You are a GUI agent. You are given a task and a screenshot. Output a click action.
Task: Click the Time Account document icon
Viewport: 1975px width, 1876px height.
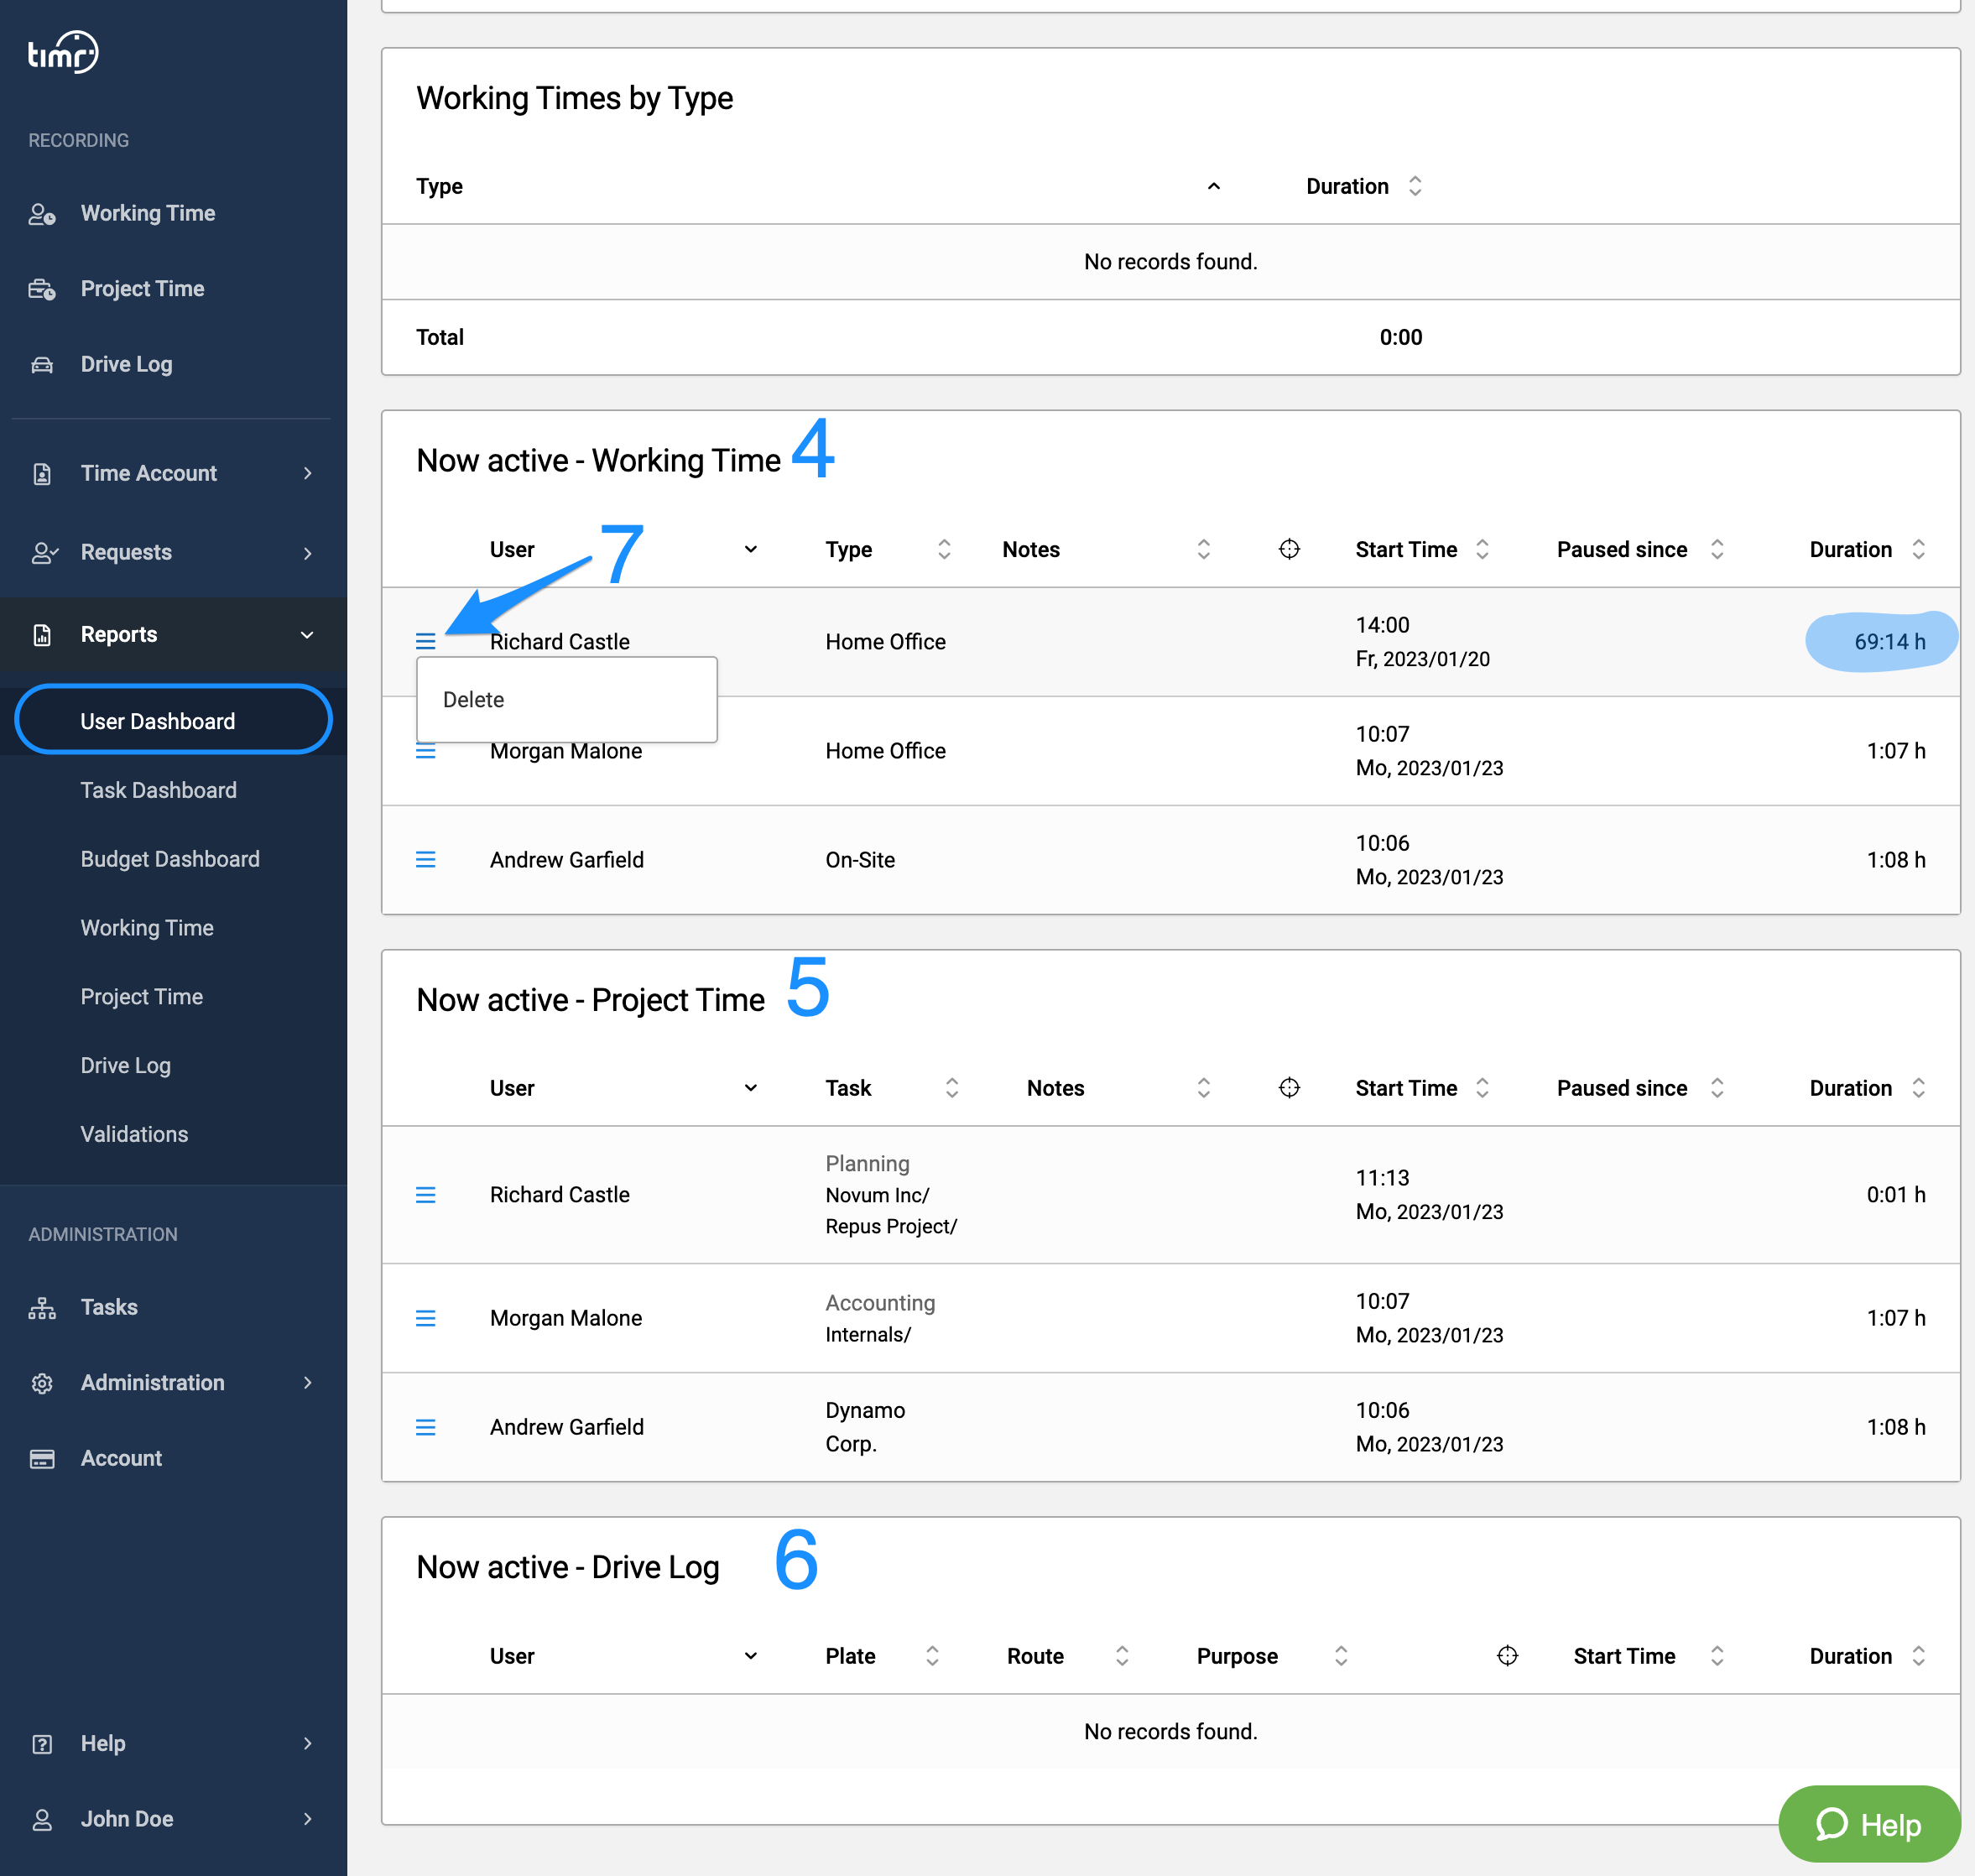[42, 474]
